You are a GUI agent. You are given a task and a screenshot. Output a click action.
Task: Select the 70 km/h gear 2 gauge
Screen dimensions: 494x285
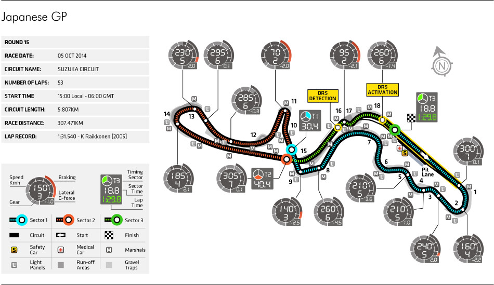(276, 55)
